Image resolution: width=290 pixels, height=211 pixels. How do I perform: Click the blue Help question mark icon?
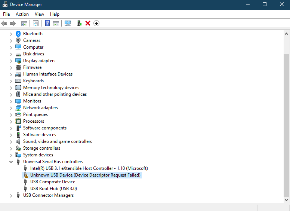(x=47, y=23)
